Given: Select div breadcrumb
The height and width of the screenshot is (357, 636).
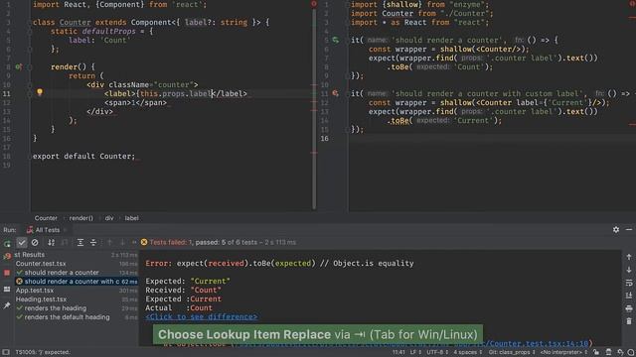Looking at the screenshot, I should [x=109, y=218].
